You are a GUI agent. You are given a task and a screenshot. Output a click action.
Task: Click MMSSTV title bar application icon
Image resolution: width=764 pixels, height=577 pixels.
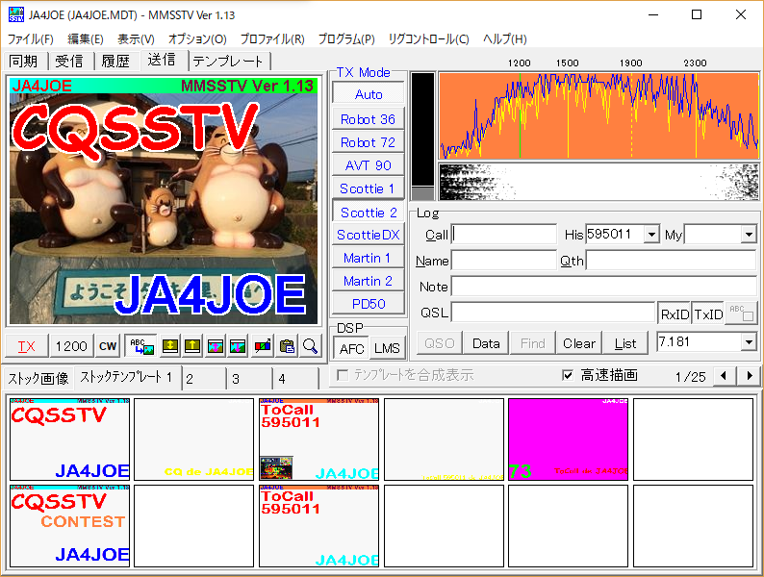point(16,14)
